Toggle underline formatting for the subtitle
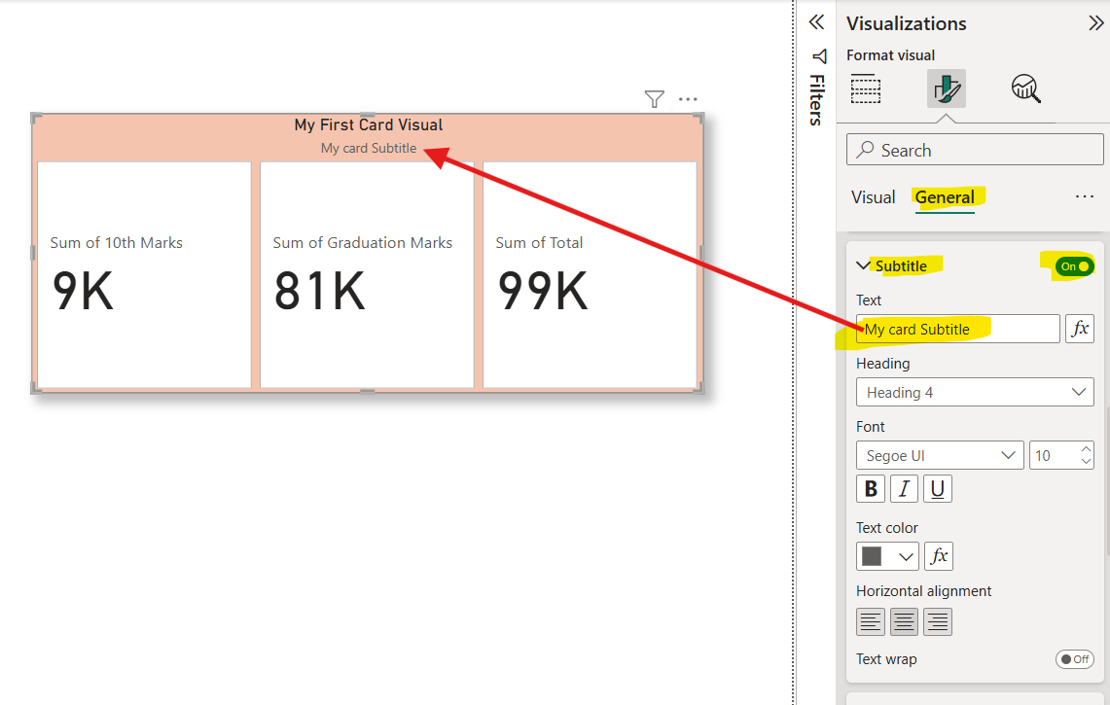The image size is (1110, 705). 936,488
